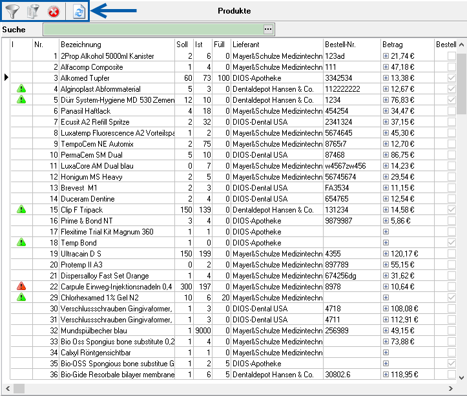Click red warning icon for Carpule Einweg-Injektionsnadeln

point(21,286)
